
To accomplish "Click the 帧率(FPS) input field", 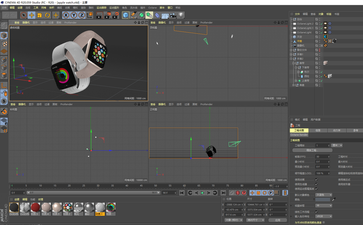I will click(x=322, y=156).
